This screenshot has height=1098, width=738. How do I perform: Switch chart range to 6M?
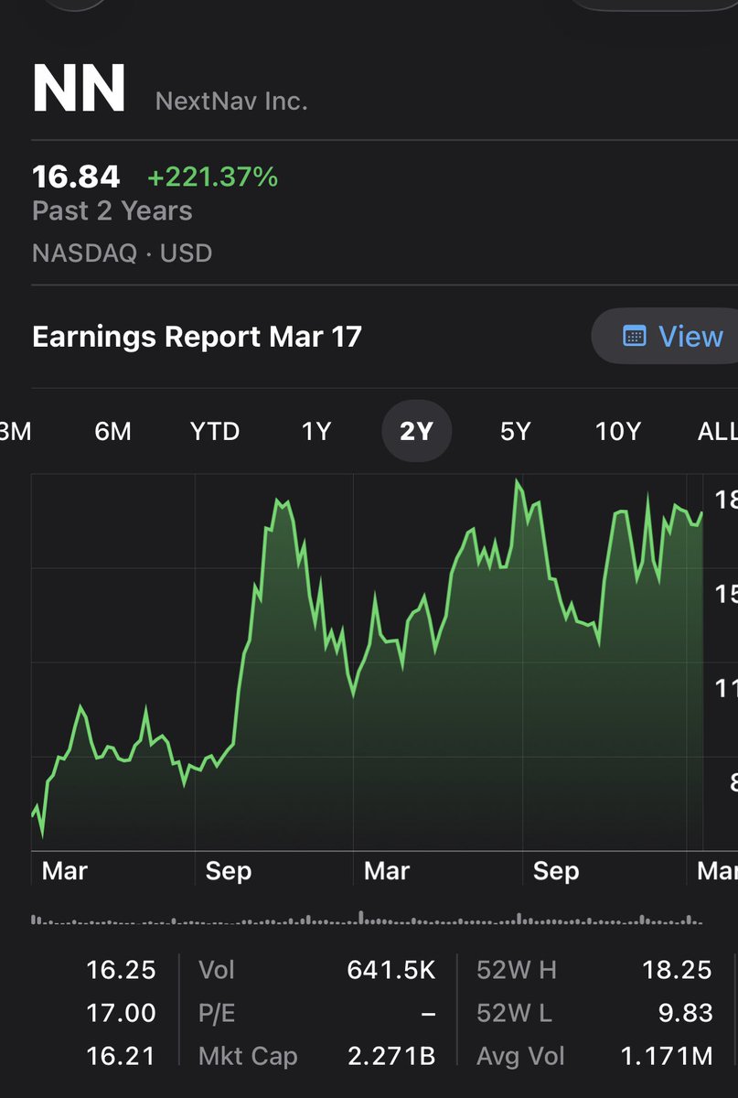(x=112, y=431)
